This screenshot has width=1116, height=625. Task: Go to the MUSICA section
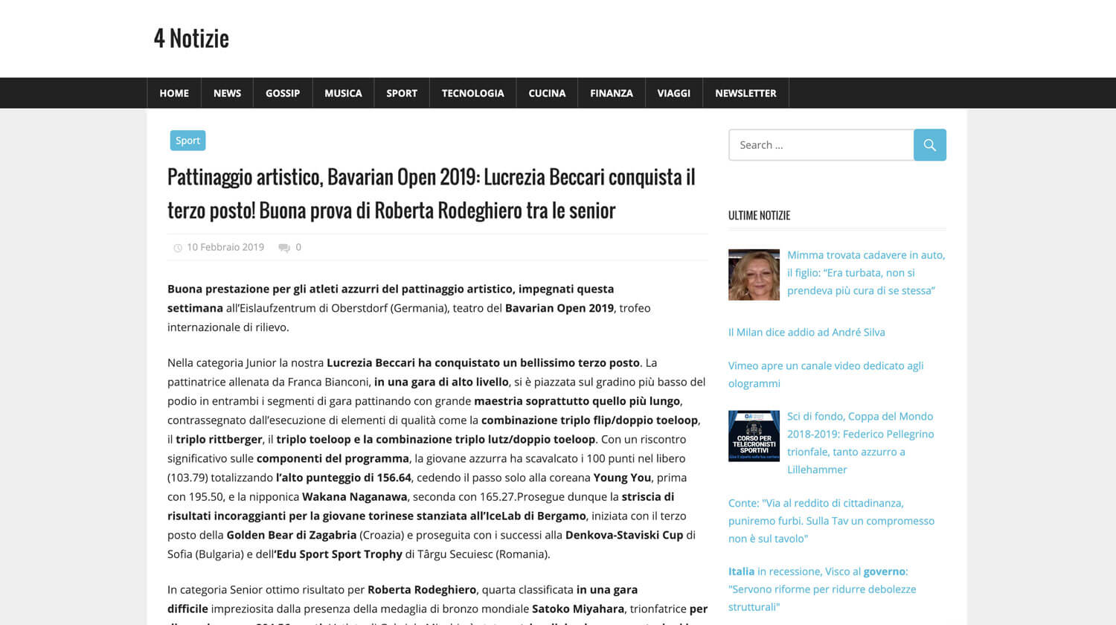tap(343, 93)
